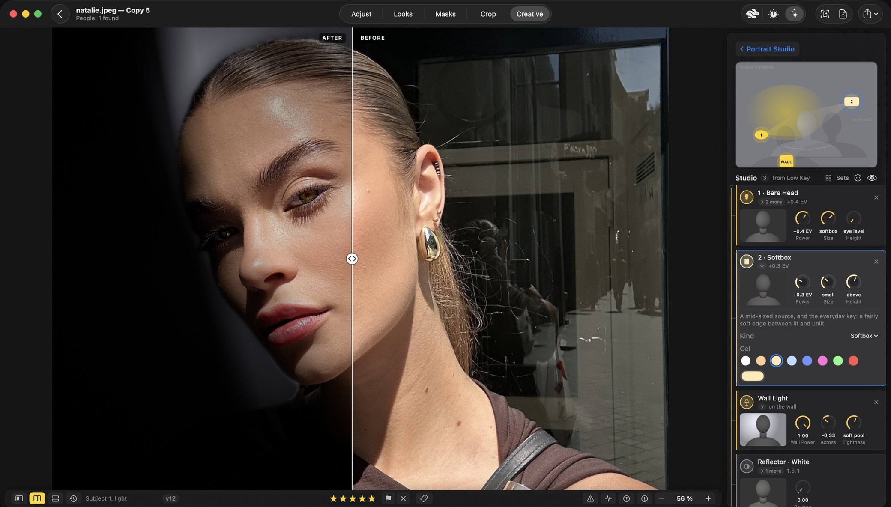Expand Reflector '1 more' settings
Image resolution: width=891 pixels, height=507 pixels.
point(771,471)
